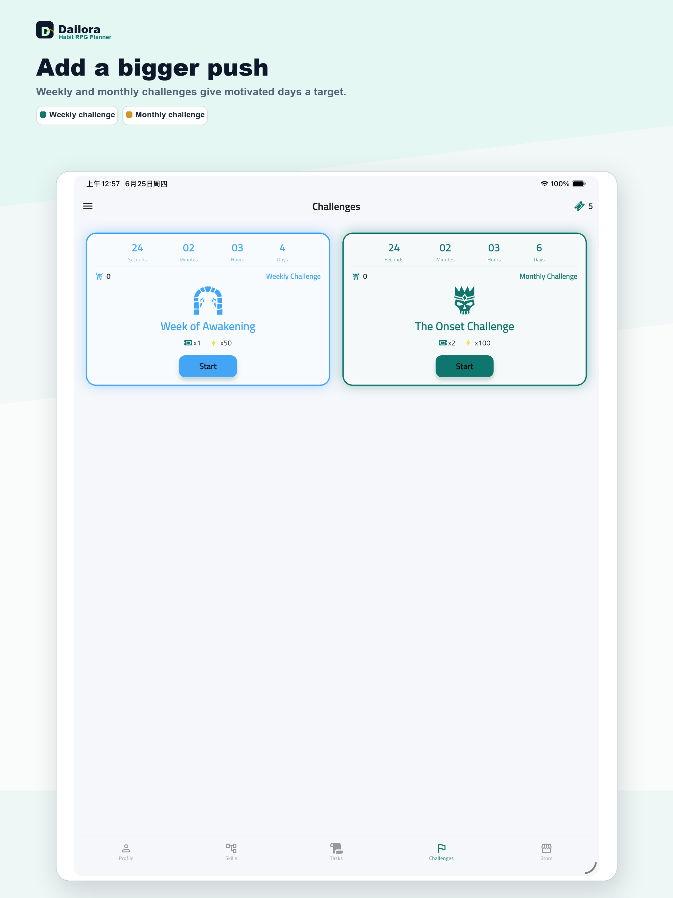Start The Onset Challenge

(464, 366)
